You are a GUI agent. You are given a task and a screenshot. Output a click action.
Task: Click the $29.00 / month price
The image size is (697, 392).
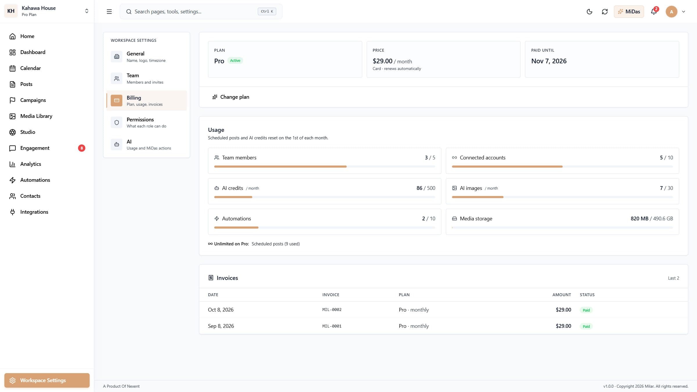click(x=392, y=61)
